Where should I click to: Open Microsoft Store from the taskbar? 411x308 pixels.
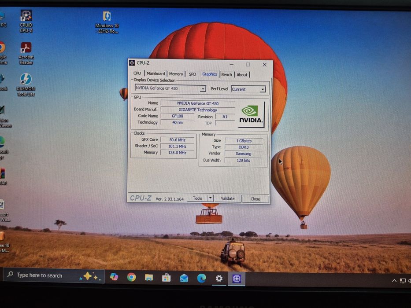tap(166, 278)
